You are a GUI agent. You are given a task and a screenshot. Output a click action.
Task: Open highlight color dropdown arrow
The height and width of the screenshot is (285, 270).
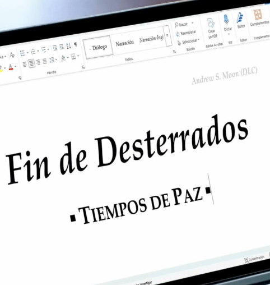tap(5, 68)
